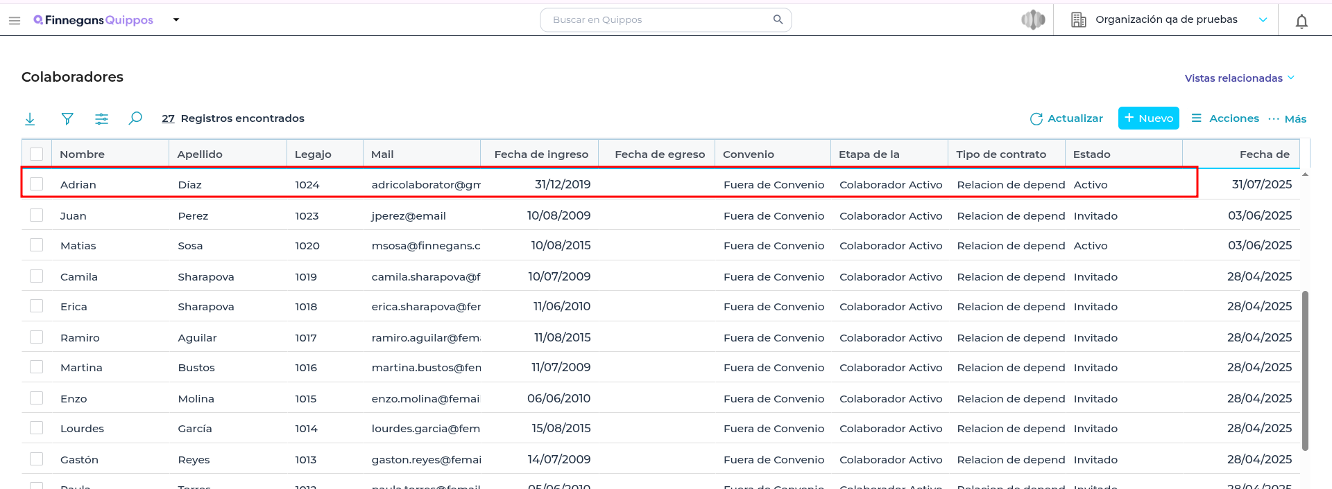Image resolution: width=1332 pixels, height=489 pixels.
Task: Sort by Fecha de ingreso header
Action: pyautogui.click(x=540, y=154)
